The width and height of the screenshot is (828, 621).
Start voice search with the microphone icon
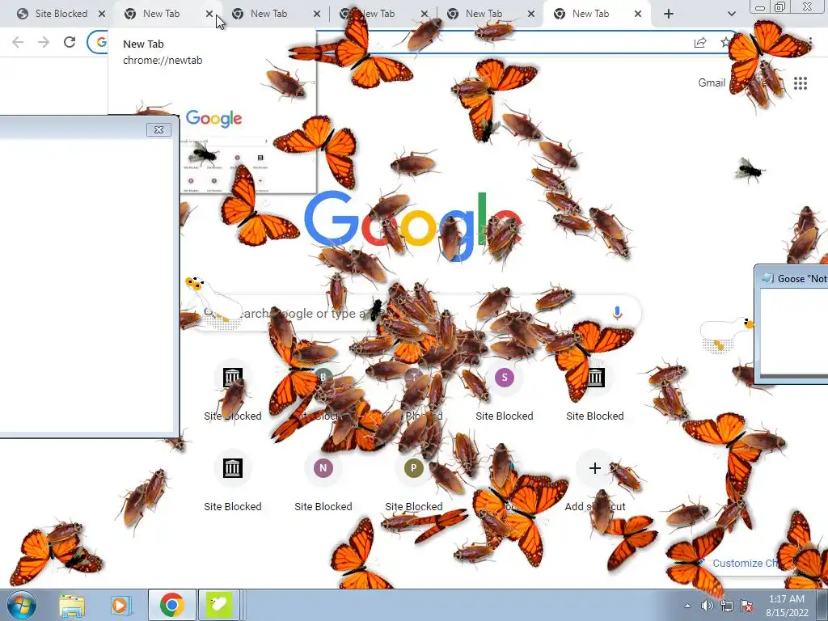pyautogui.click(x=617, y=313)
